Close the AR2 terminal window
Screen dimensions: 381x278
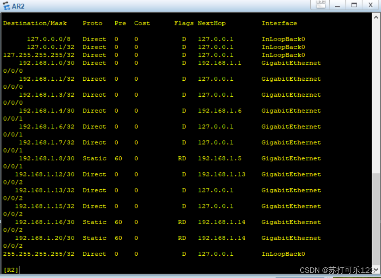pyautogui.click(x=371, y=5)
